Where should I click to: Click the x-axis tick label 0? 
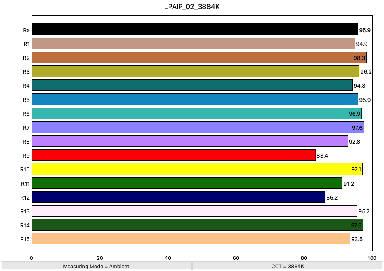(x=32, y=258)
